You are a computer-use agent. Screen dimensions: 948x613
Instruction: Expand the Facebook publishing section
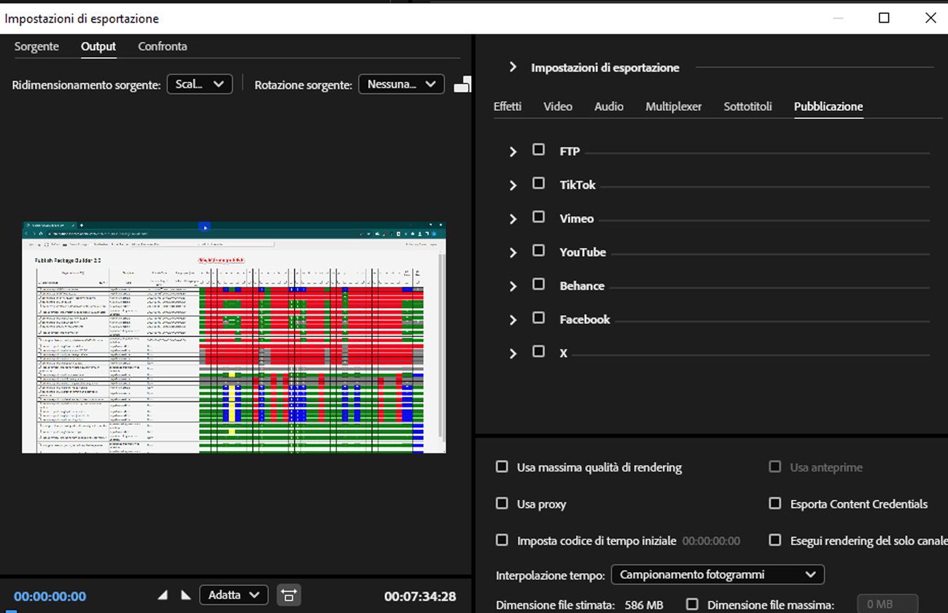tap(513, 319)
